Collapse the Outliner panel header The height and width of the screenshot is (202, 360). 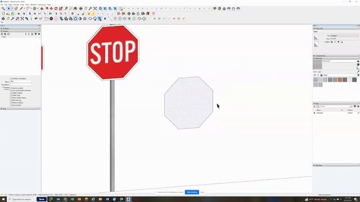20,29
